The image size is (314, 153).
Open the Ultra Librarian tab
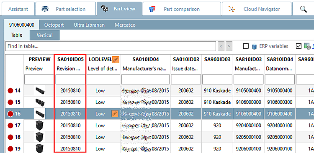click(x=89, y=25)
